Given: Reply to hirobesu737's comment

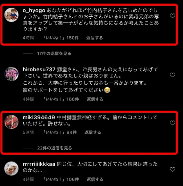Looking at the screenshot, I should [95, 99].
